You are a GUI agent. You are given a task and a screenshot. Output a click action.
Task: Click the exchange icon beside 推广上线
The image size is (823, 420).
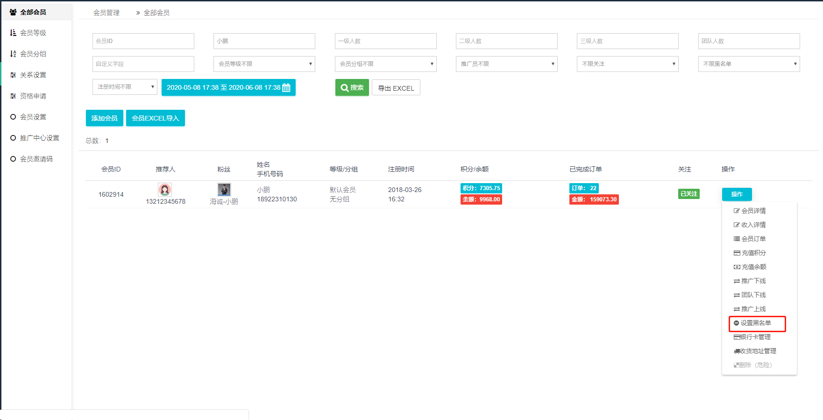(737, 309)
